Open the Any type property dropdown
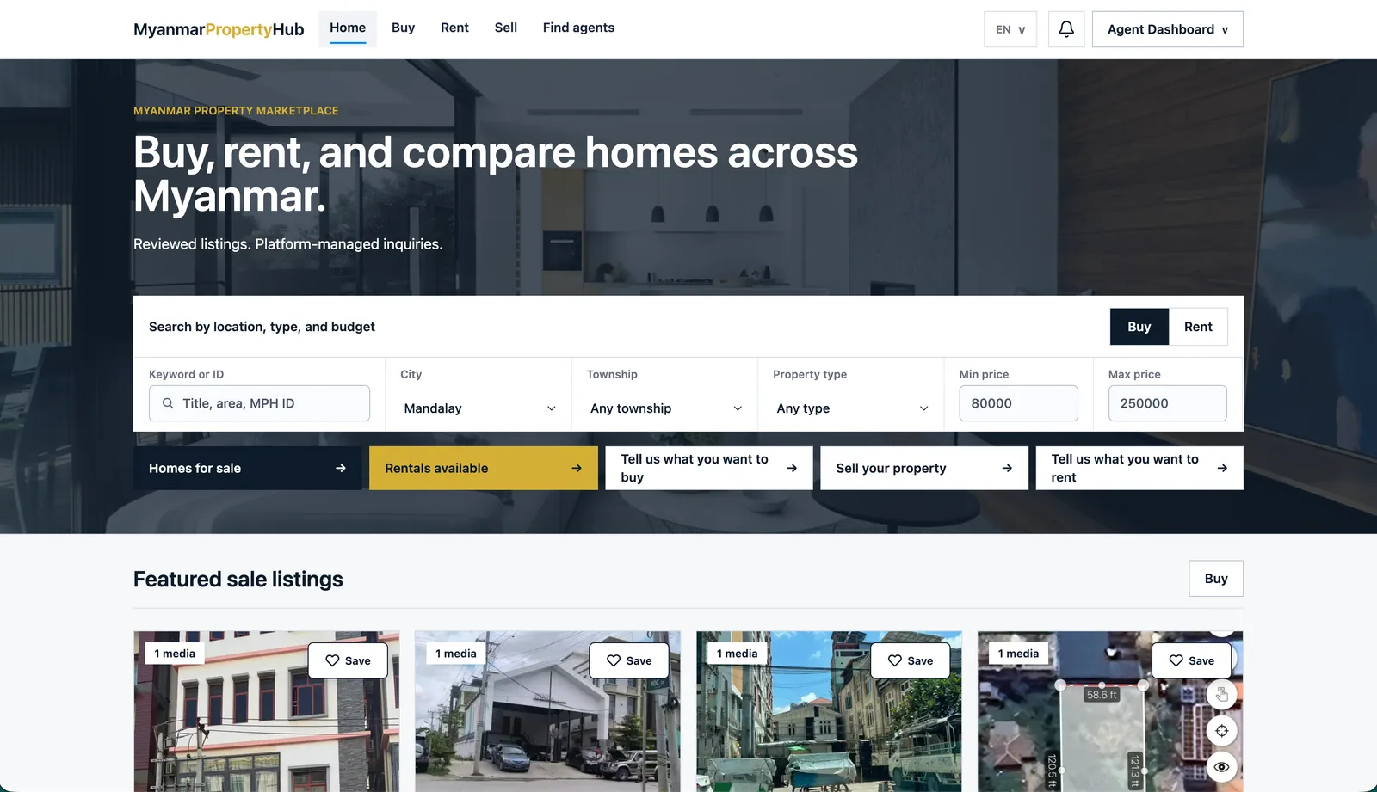The height and width of the screenshot is (792, 1377). tap(852, 408)
